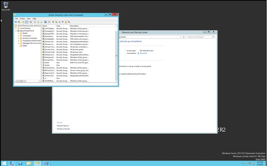Select the hacker user entry

coord(47,65)
